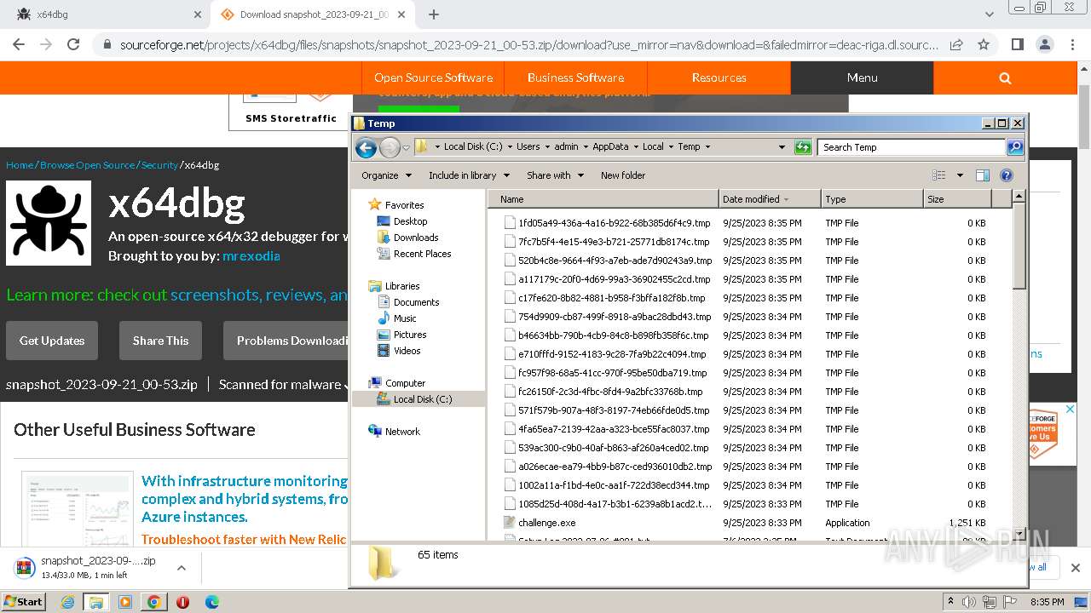Sort files by Date modified column

coord(770,199)
